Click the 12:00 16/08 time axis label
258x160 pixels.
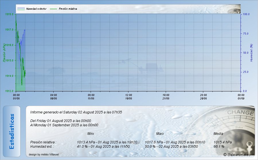click(128, 97)
